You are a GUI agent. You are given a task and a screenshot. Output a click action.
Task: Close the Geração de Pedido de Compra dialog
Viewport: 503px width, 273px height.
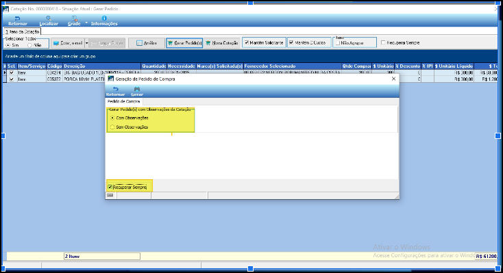[x=393, y=79]
